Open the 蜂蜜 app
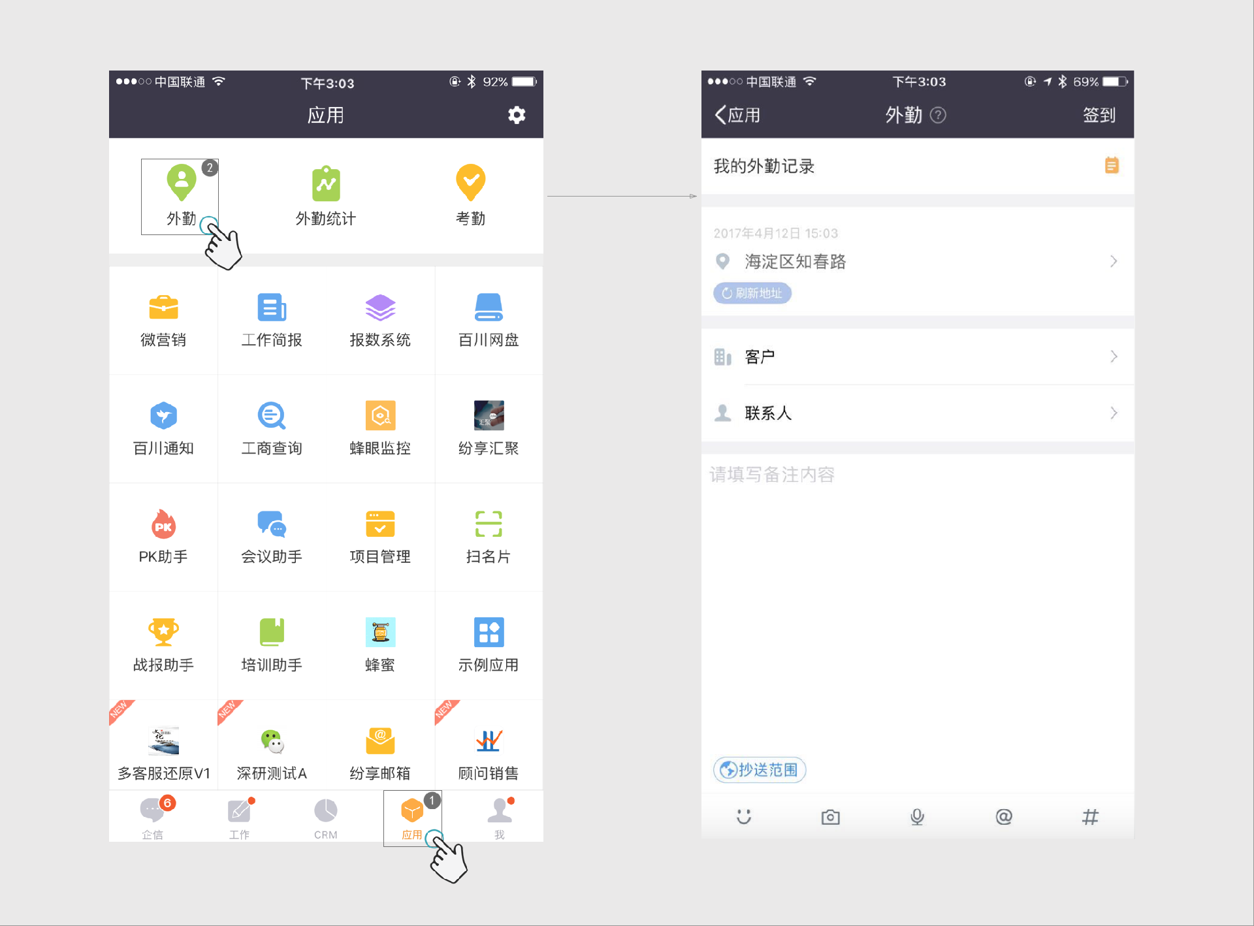 point(380,645)
